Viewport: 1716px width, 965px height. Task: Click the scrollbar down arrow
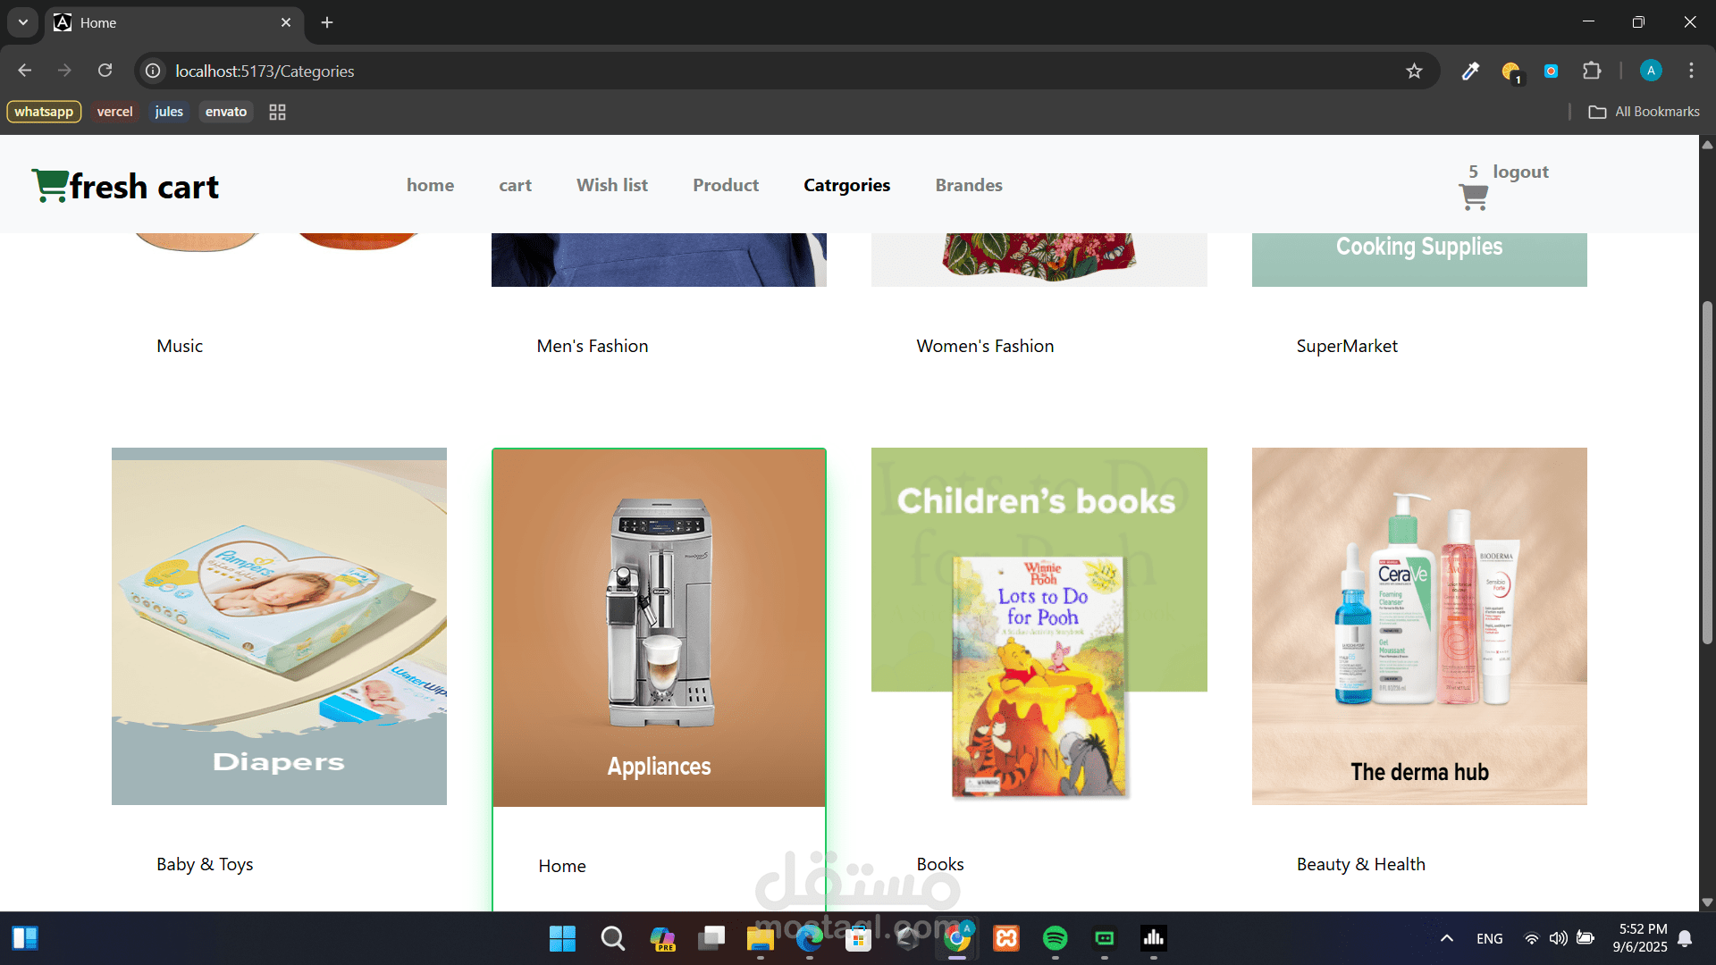(1707, 902)
